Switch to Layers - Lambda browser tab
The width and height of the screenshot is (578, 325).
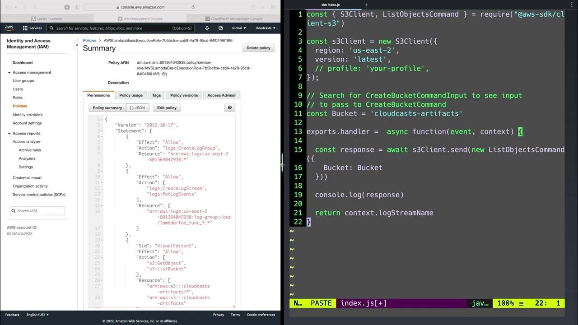pyautogui.click(x=47, y=19)
